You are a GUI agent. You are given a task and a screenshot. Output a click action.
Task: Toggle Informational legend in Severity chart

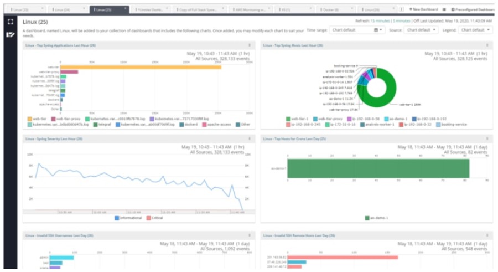(128, 218)
